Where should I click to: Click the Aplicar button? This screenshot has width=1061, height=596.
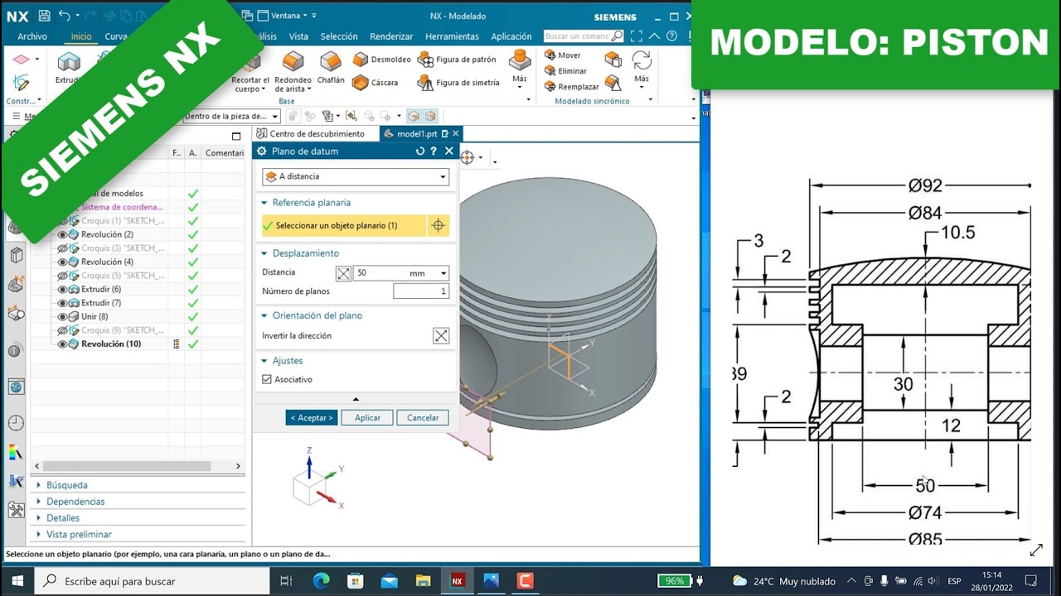pos(367,418)
